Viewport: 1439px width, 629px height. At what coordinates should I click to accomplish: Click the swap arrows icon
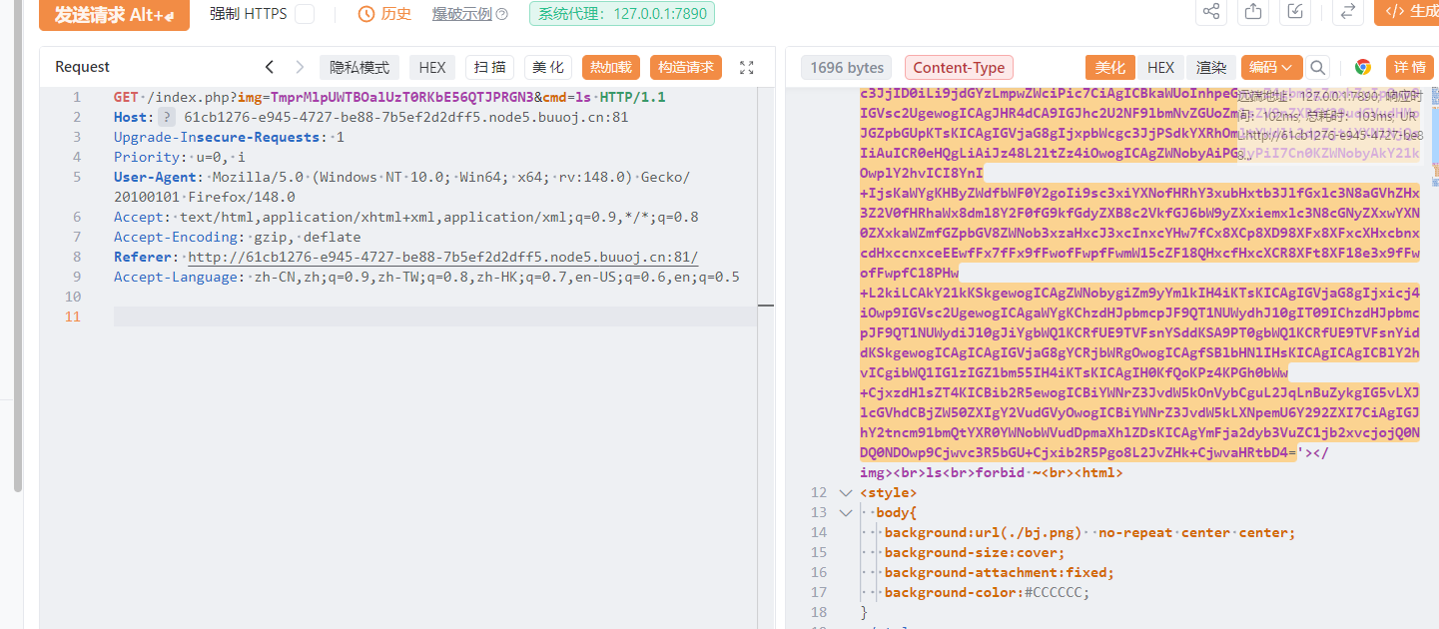click(1347, 11)
